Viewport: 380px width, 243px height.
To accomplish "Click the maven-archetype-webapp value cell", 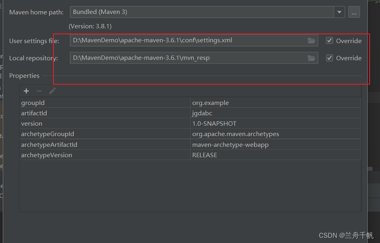I will (275, 144).
